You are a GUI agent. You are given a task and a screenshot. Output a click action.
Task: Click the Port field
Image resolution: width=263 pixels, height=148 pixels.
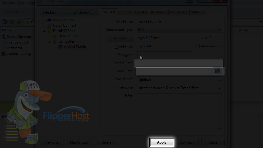(x=215, y=38)
